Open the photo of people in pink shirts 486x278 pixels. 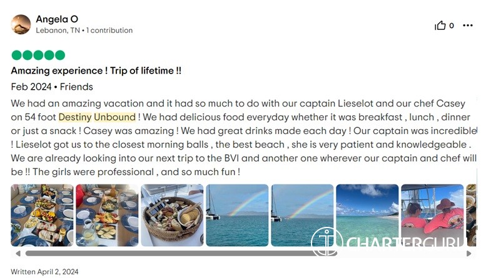[x=432, y=215]
